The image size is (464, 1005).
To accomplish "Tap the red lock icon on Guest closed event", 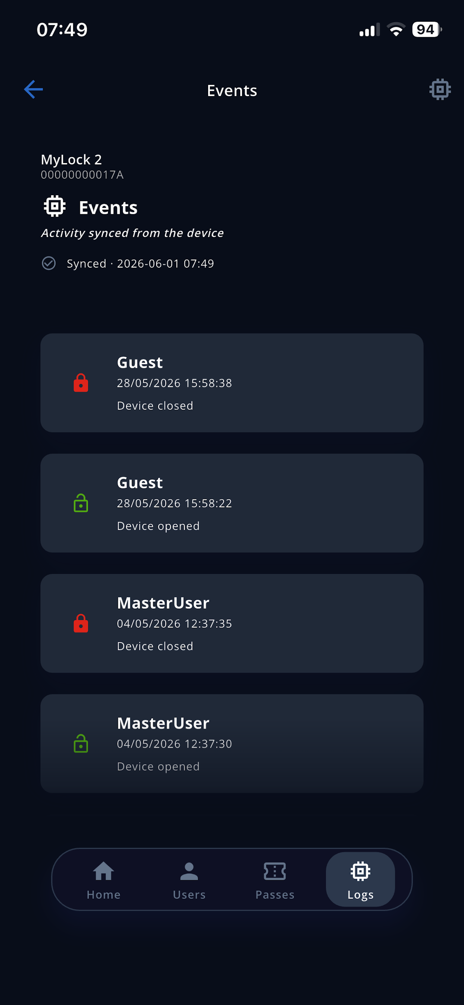I will click(x=81, y=383).
